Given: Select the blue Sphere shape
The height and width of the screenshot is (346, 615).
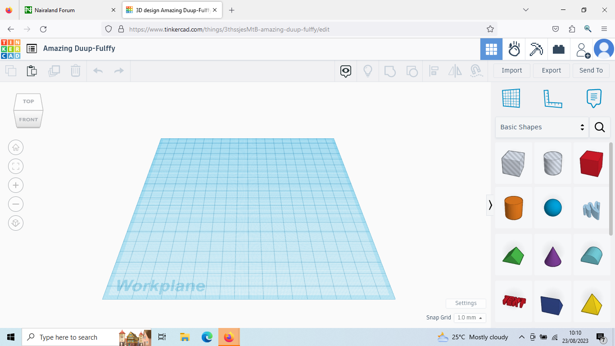Looking at the screenshot, I should 553,207.
